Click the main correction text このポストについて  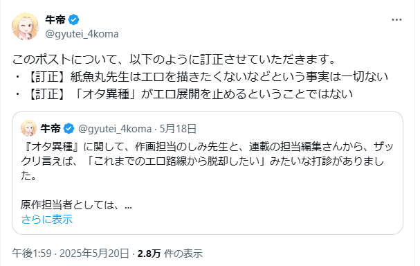coord(174,60)
